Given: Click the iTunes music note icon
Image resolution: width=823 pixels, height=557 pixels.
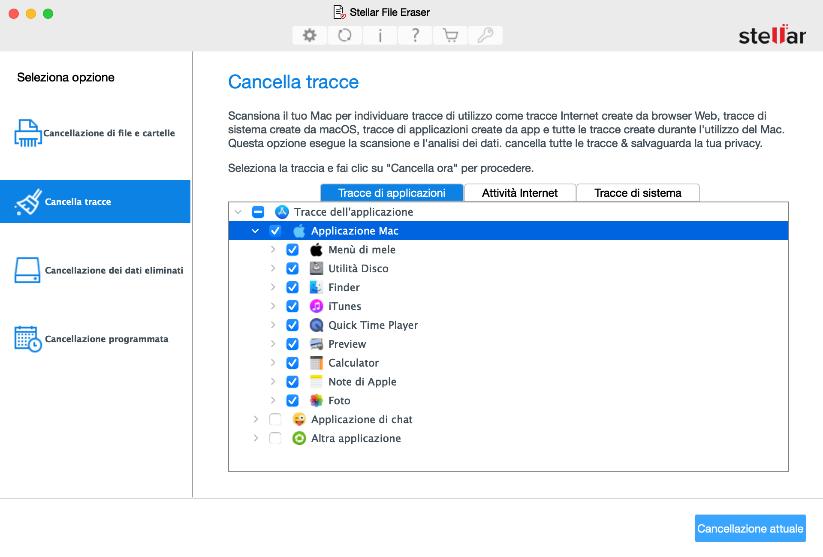Looking at the screenshot, I should (316, 306).
